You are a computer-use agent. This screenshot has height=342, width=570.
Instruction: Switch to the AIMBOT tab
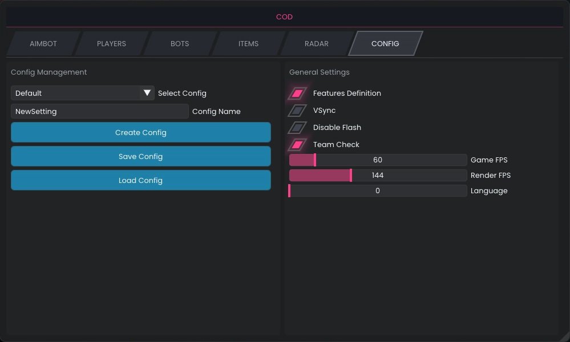pyautogui.click(x=43, y=44)
